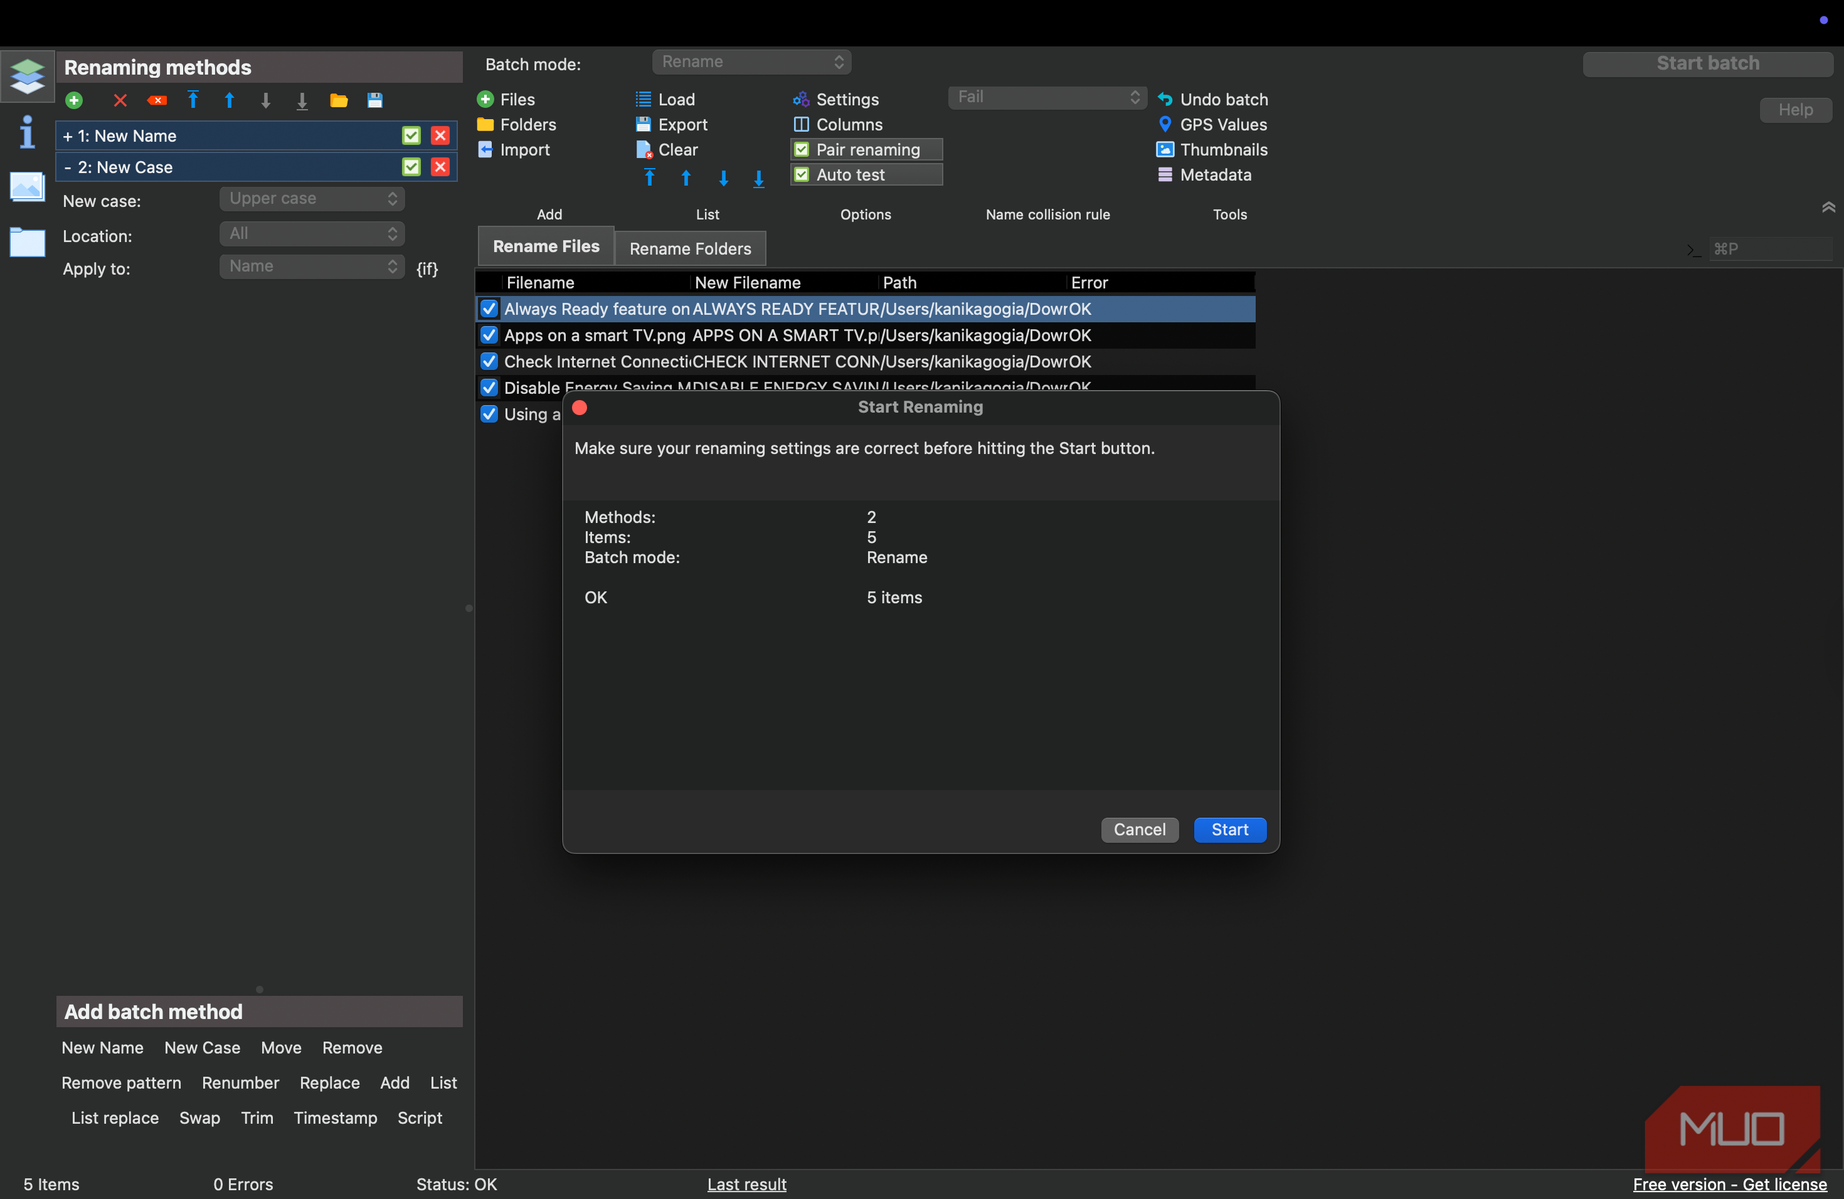Collapse the toolbar with double chevron
Screen dimensions: 1844x1199
pyautogui.click(x=1828, y=207)
